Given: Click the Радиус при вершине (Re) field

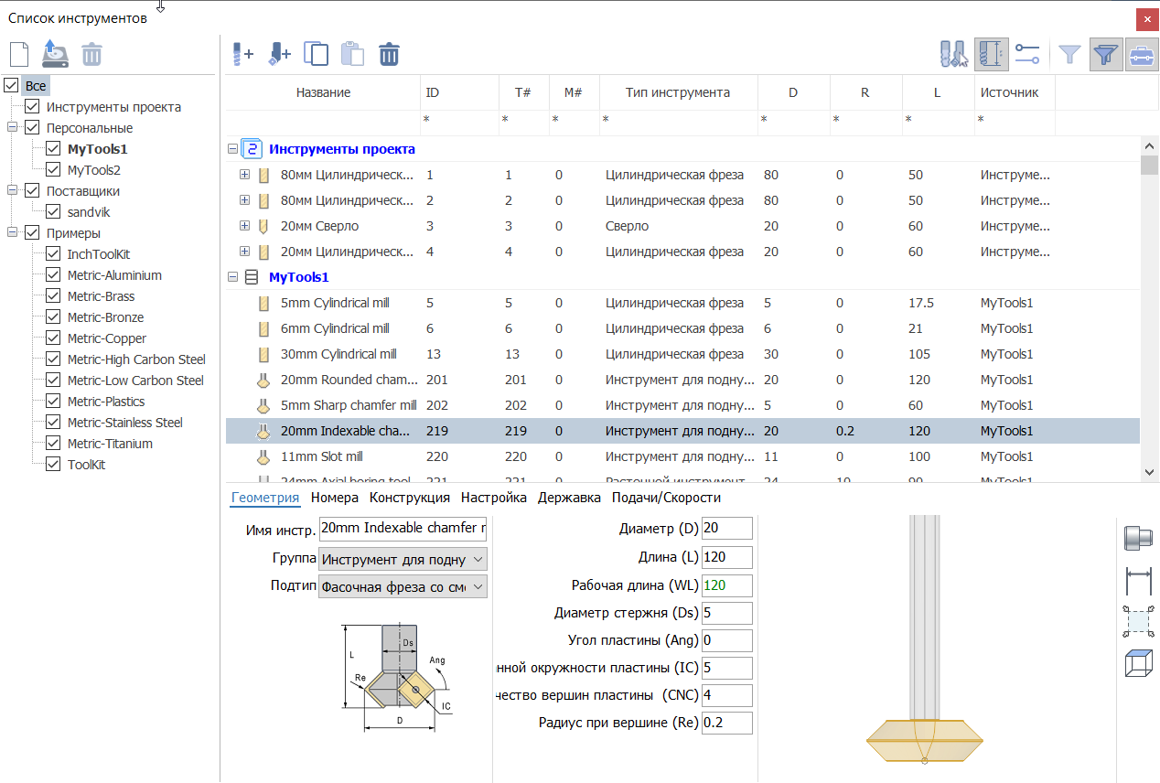Looking at the screenshot, I should tap(727, 723).
